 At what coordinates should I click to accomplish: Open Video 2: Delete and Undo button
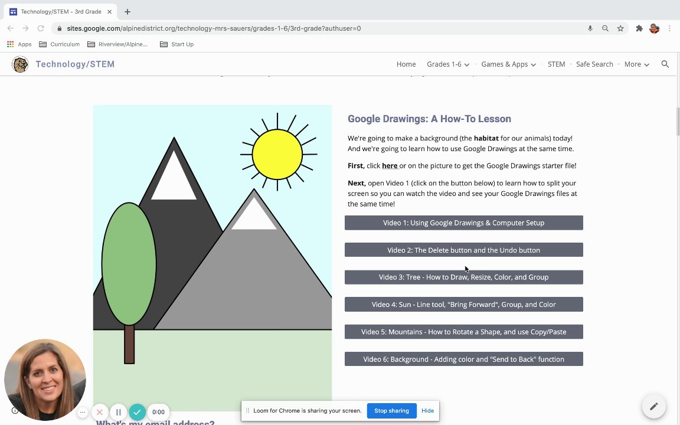click(463, 250)
